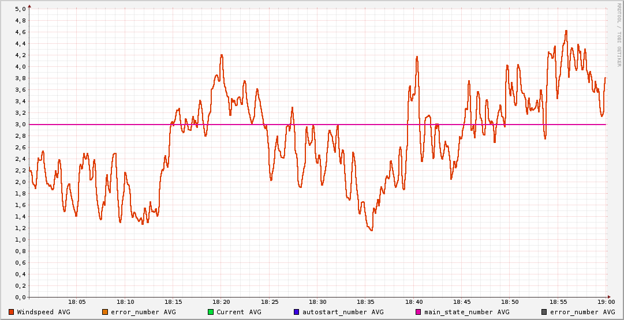Click the magenta main_state_number legend swatch
Screen dimensions: 624x320
coord(419,312)
